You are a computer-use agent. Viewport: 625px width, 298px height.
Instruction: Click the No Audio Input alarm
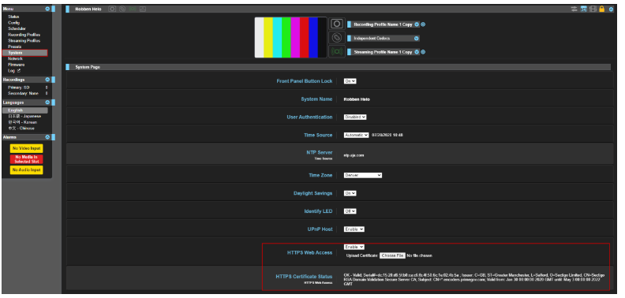tap(26, 169)
